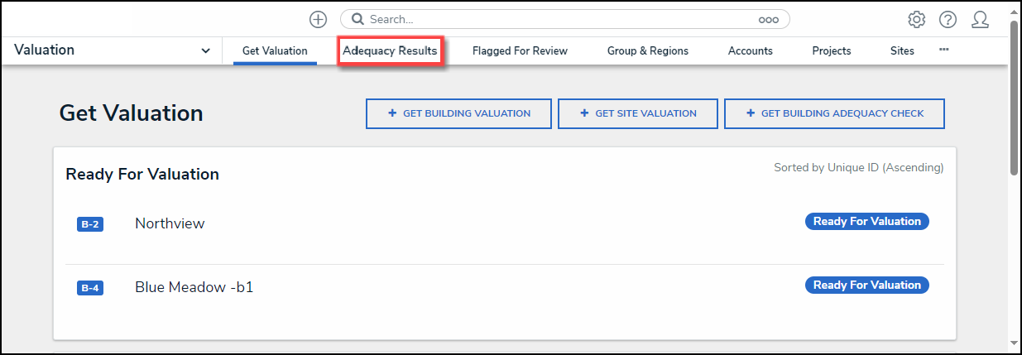Click the B-4 ID badge
The image size is (1022, 355).
click(90, 289)
